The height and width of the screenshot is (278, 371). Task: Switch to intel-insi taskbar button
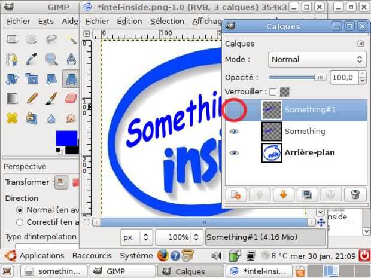point(259,271)
